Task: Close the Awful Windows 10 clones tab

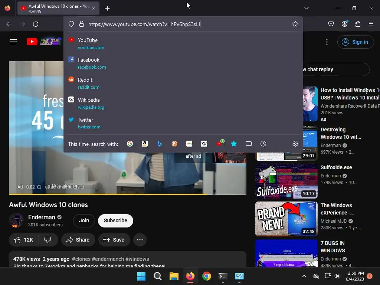Action: point(94,8)
